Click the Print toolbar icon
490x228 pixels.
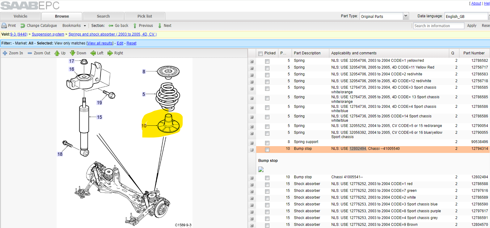tap(4, 26)
